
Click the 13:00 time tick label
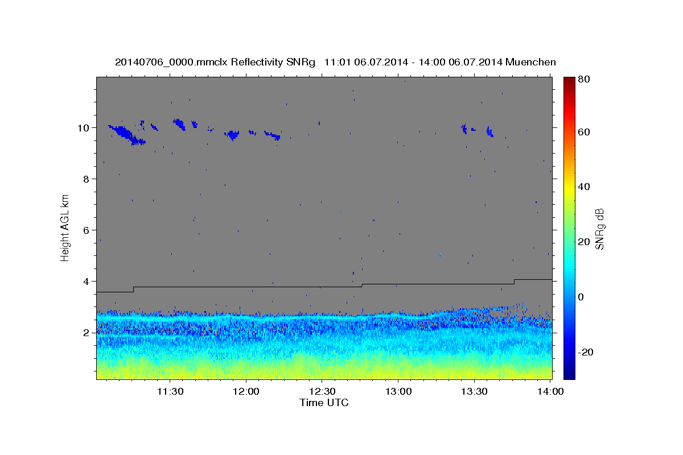pyautogui.click(x=398, y=392)
